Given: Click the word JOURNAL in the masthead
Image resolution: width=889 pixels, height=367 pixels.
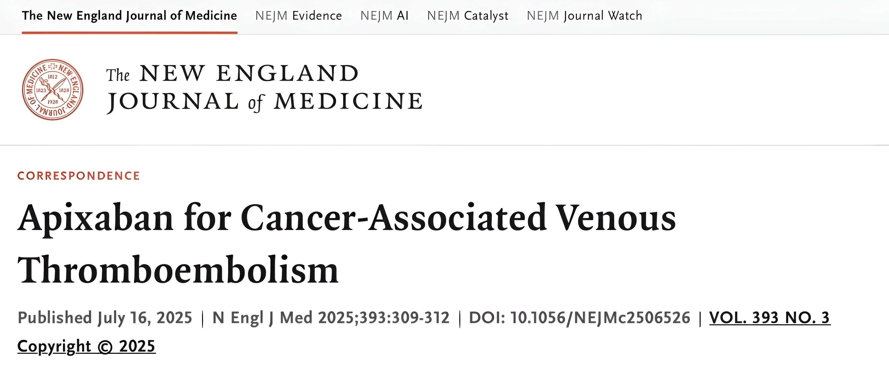Looking at the screenshot, I should (172, 102).
